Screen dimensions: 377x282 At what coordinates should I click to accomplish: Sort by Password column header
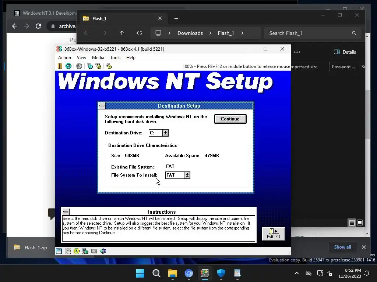tap(343, 67)
